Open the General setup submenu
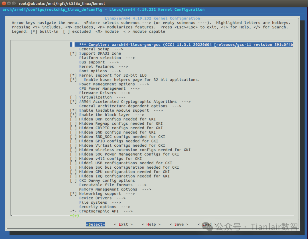Image resolution: width=308 pixels, height=239 pixels. click(x=94, y=49)
